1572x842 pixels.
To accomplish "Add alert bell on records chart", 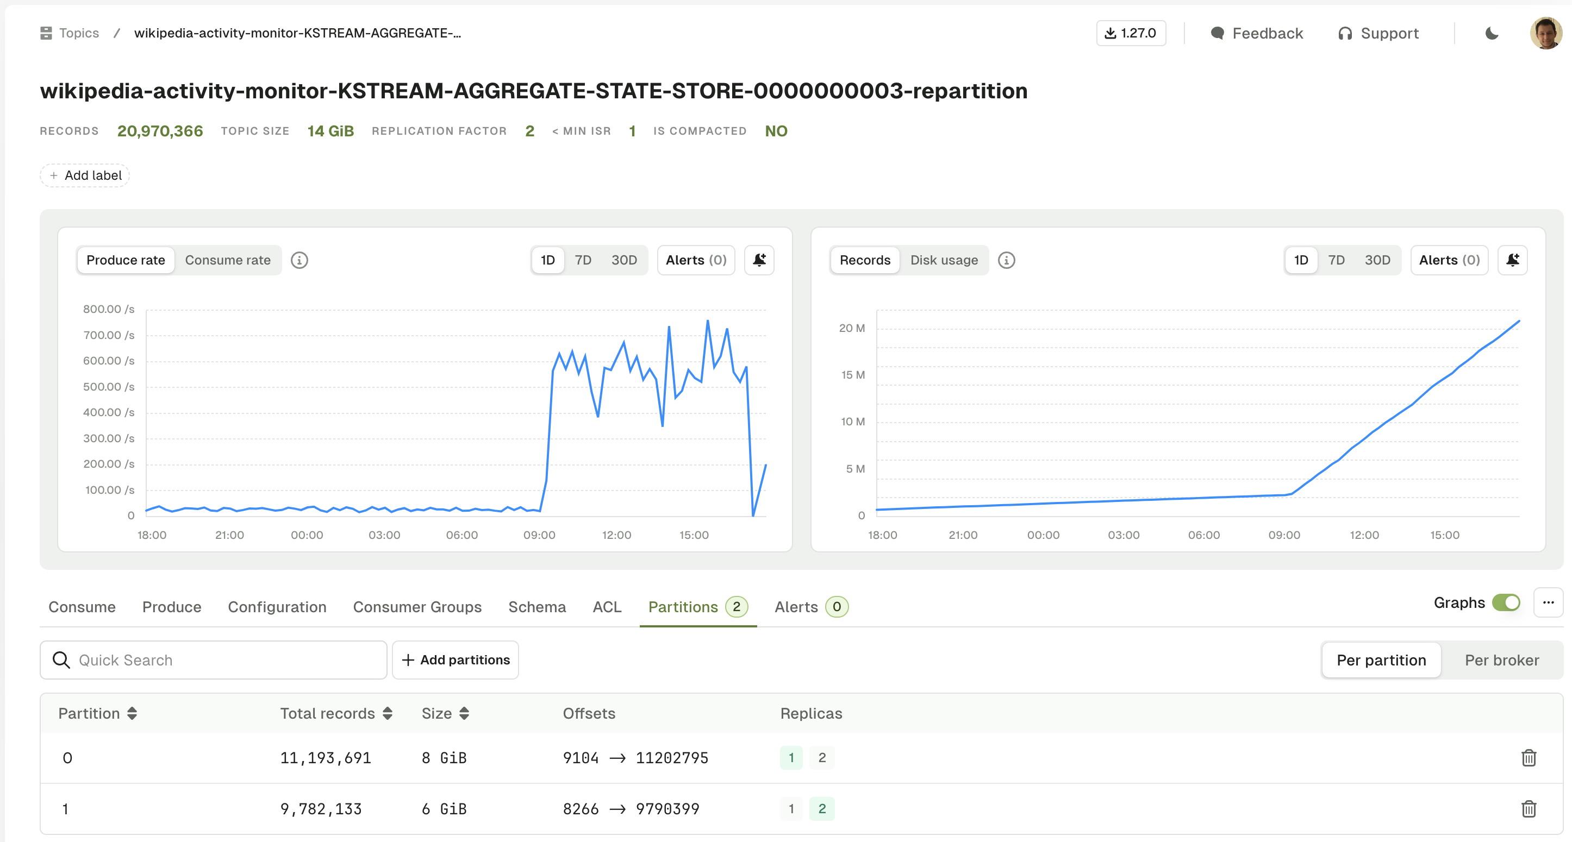I will (x=1512, y=260).
